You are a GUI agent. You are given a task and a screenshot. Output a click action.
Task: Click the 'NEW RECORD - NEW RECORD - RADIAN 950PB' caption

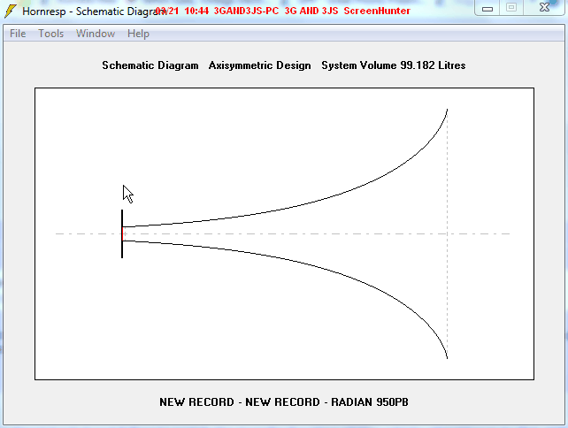pos(284,402)
